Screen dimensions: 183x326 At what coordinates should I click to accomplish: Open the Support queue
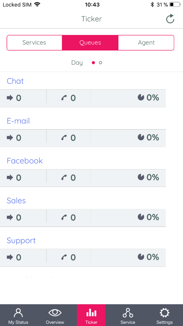[x=21, y=241]
